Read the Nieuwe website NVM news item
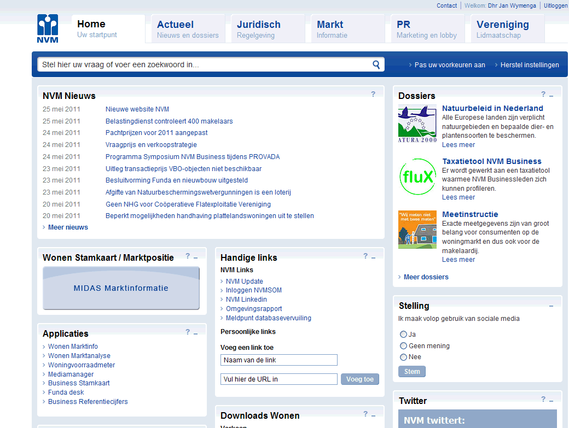569x428 pixels. pos(137,109)
